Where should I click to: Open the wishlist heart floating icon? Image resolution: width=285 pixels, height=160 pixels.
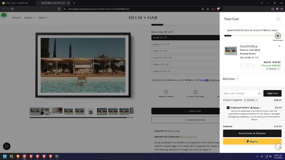point(278,147)
